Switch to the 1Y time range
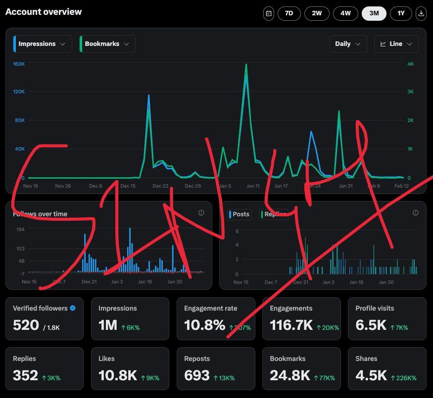433x398 pixels. click(x=401, y=13)
